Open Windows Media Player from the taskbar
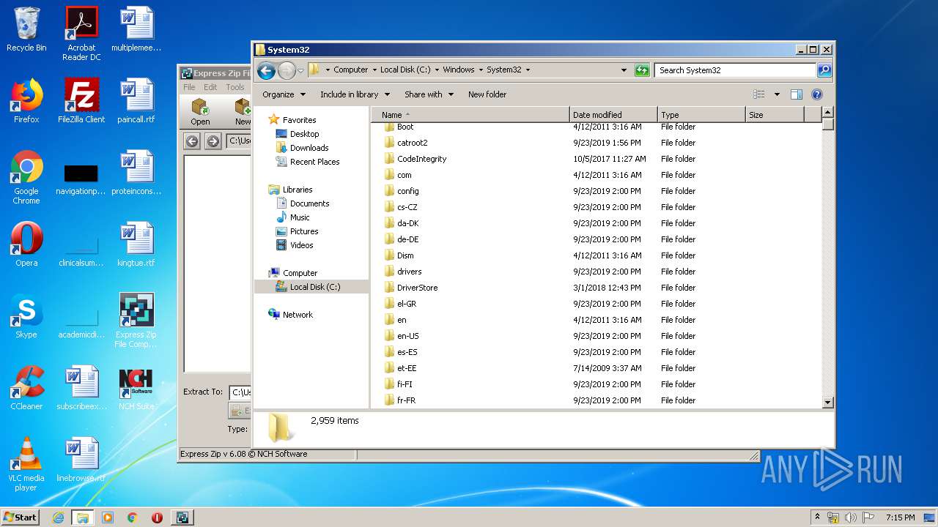 108,517
